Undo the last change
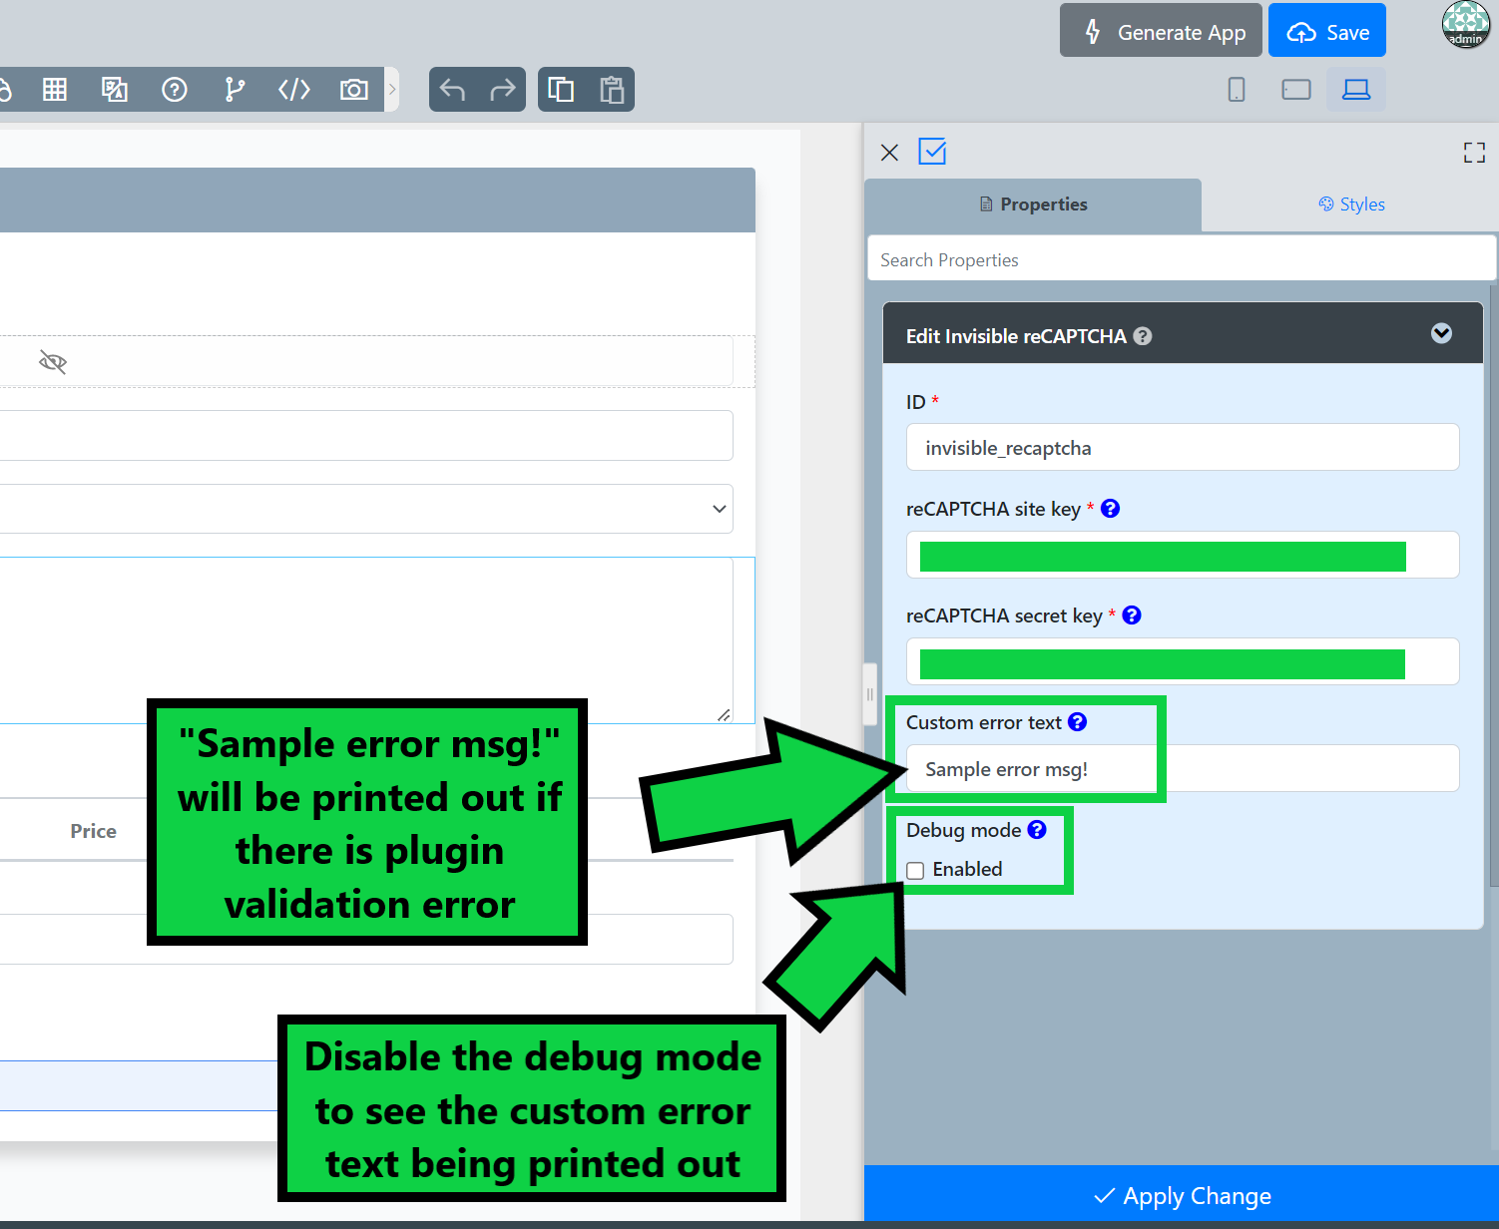Image resolution: width=1499 pixels, height=1229 pixels. (453, 90)
